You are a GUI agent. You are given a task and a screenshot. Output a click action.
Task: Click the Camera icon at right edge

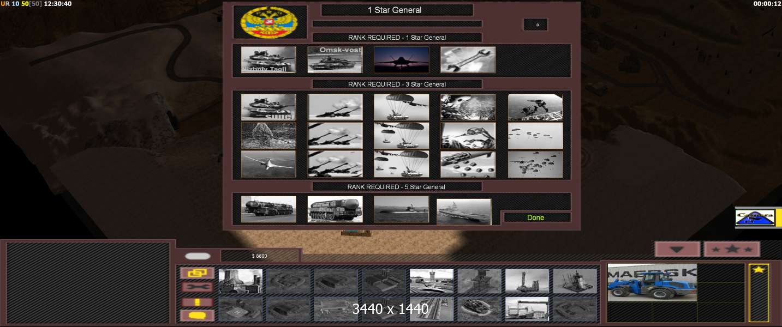755,217
